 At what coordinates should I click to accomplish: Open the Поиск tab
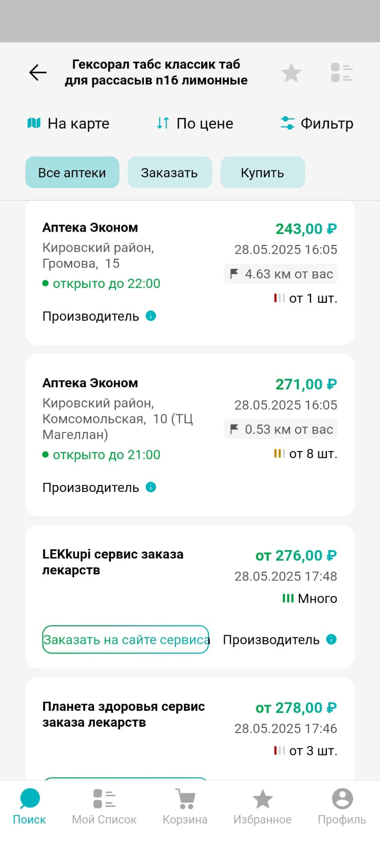pyautogui.click(x=30, y=806)
